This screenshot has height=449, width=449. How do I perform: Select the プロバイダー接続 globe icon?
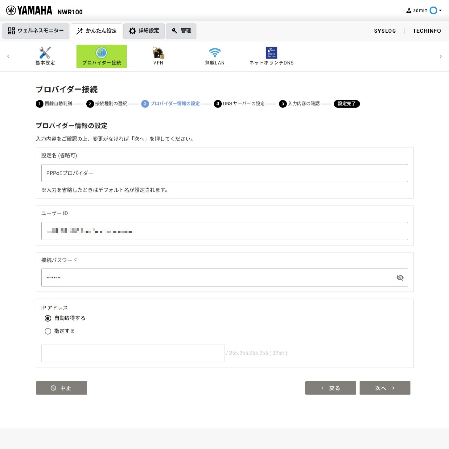click(101, 53)
